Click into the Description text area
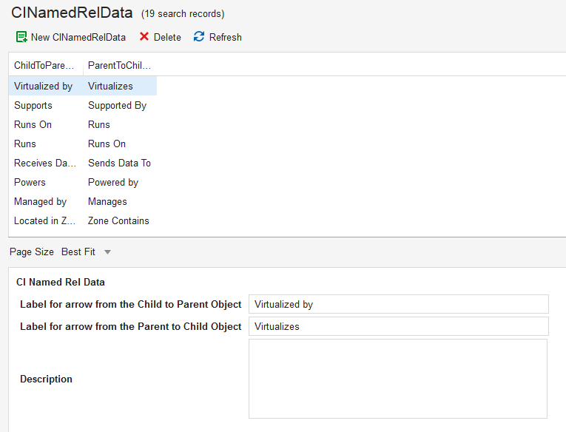The height and width of the screenshot is (432, 566). [398, 379]
